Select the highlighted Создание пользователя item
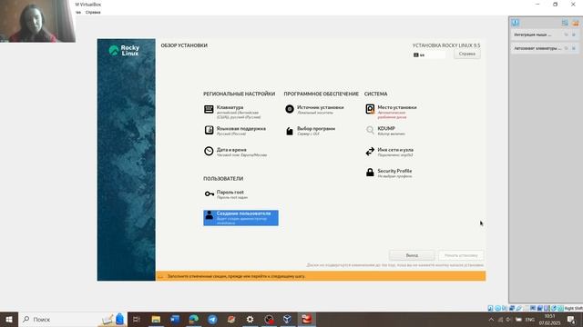The height and width of the screenshot is (327, 583). [240, 218]
